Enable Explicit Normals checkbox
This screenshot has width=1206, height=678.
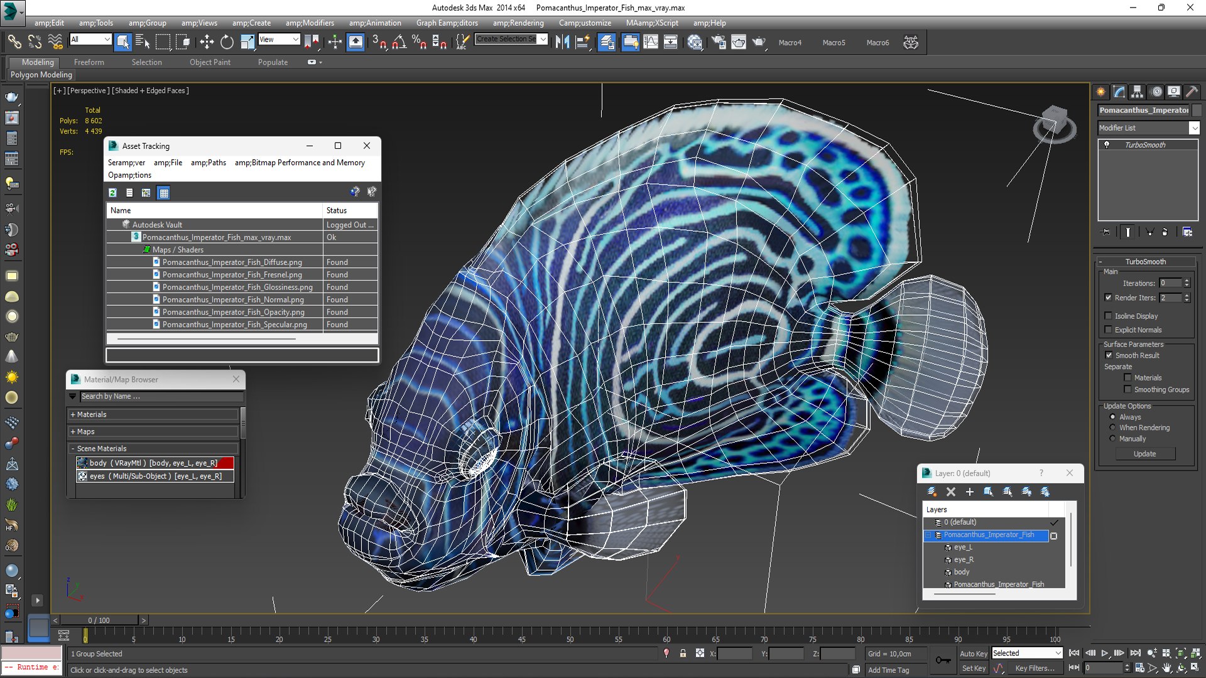click(x=1108, y=330)
